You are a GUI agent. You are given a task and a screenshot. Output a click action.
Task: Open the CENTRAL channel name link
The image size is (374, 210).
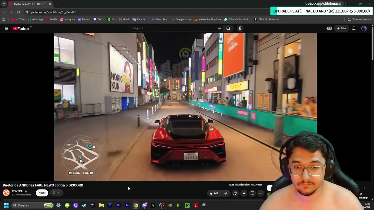(x=18, y=191)
